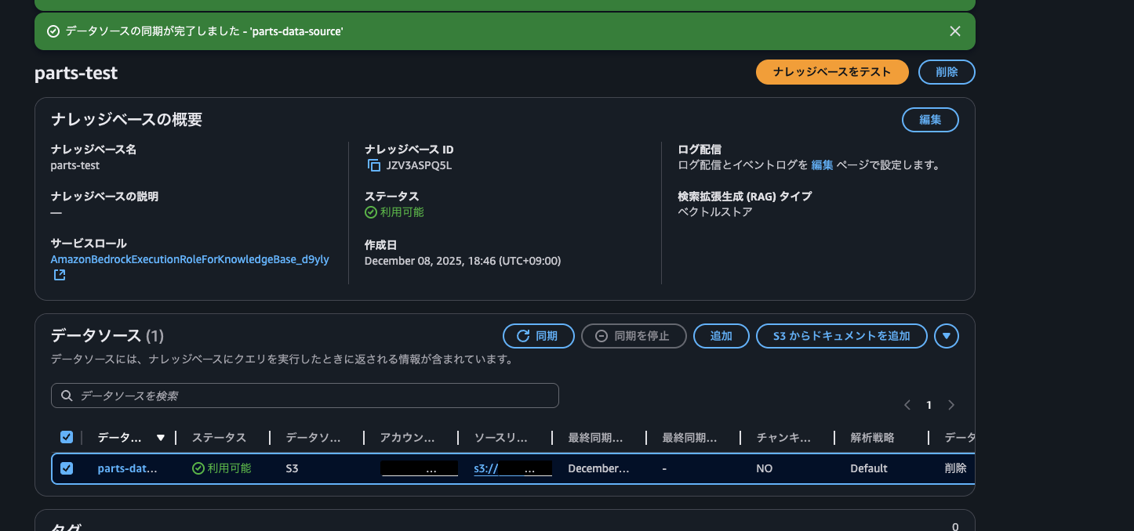Click the stop icon on 同期を停止
The image size is (1134, 531).
pyautogui.click(x=601, y=335)
